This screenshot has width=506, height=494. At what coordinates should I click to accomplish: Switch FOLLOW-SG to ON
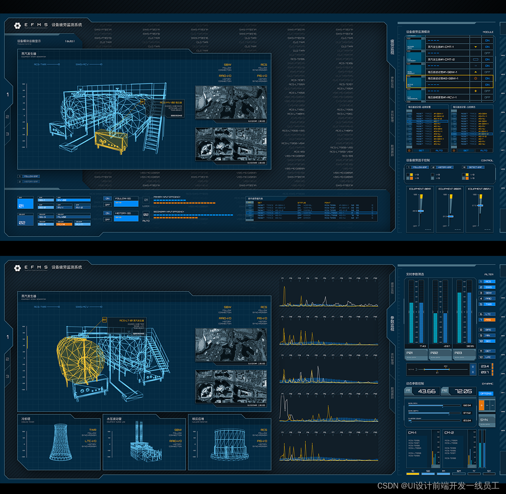[x=108, y=198]
